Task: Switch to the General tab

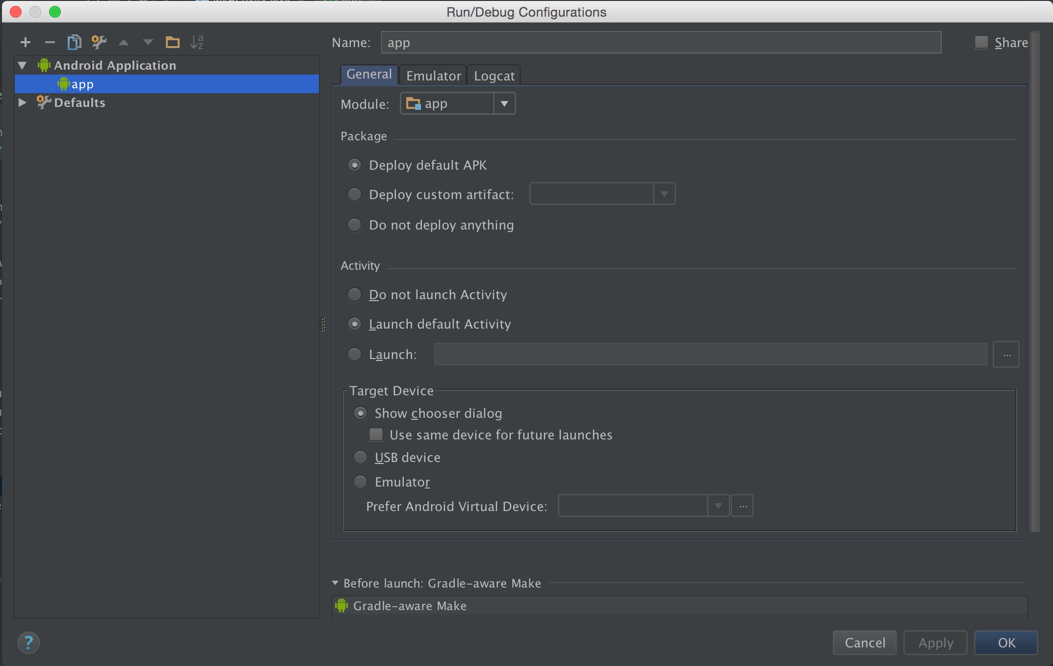Action: 369,75
